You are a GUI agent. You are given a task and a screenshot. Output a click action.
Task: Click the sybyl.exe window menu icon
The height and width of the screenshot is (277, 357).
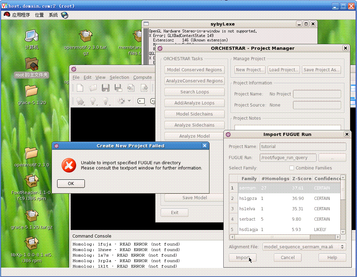click(146, 24)
